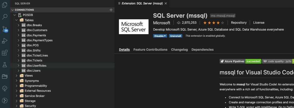Open the Git graph circle icon
Image resolution: width=294 pixels, height=108 pixels.
(4, 101)
